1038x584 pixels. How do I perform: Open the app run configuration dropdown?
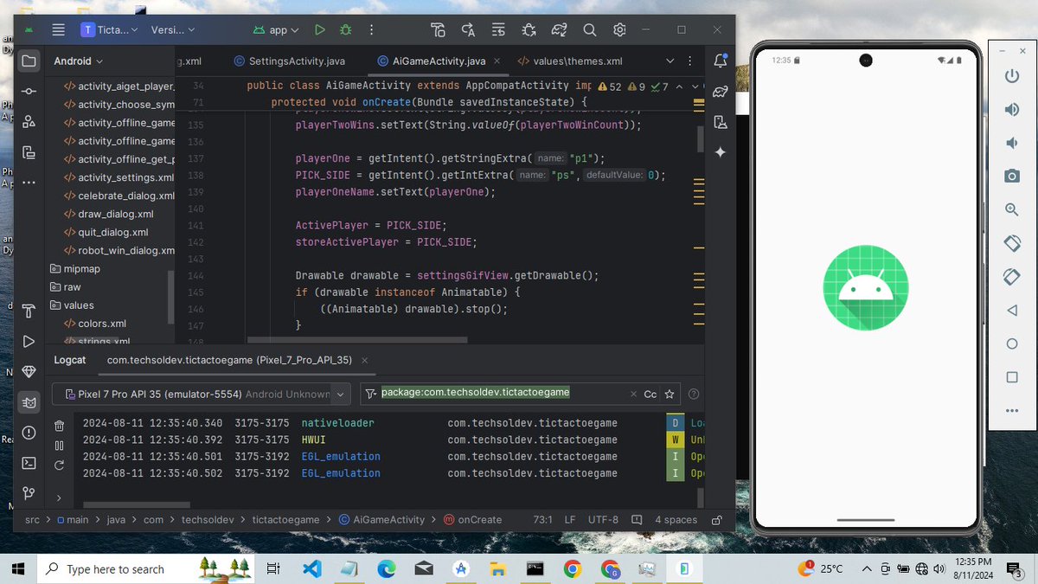275,29
